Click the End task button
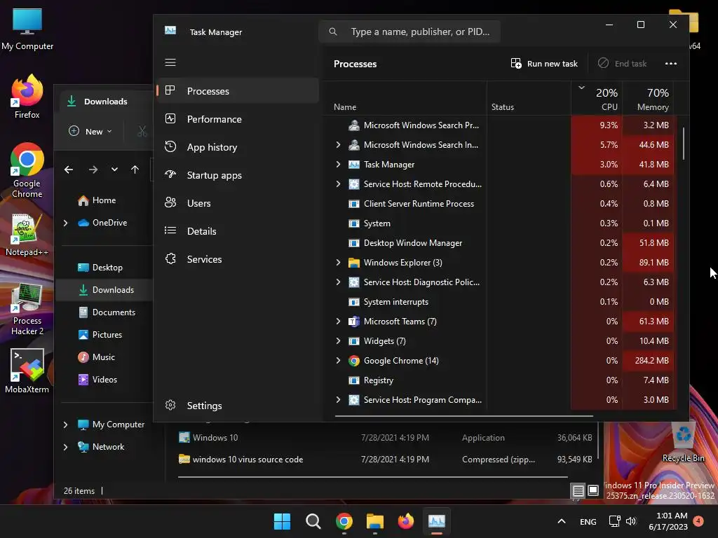The height and width of the screenshot is (538, 718). click(x=623, y=64)
